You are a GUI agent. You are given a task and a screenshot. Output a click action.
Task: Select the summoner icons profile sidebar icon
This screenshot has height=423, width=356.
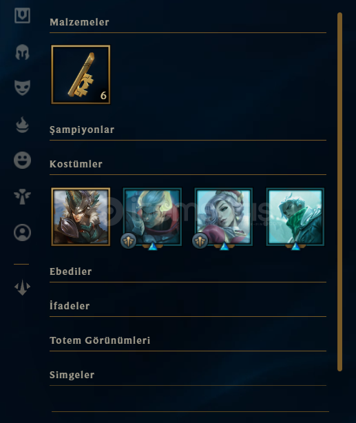[22, 233]
